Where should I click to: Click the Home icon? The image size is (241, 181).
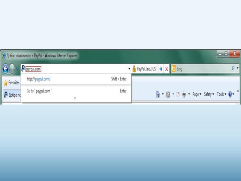(158, 94)
